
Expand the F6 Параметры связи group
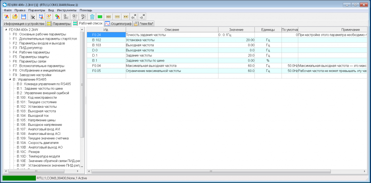coord(10,61)
